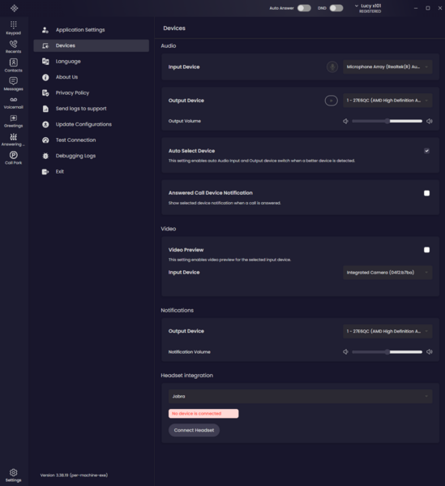Click the Output Volume loud speaker icon
Screen dimensions: 445x486
click(430, 121)
